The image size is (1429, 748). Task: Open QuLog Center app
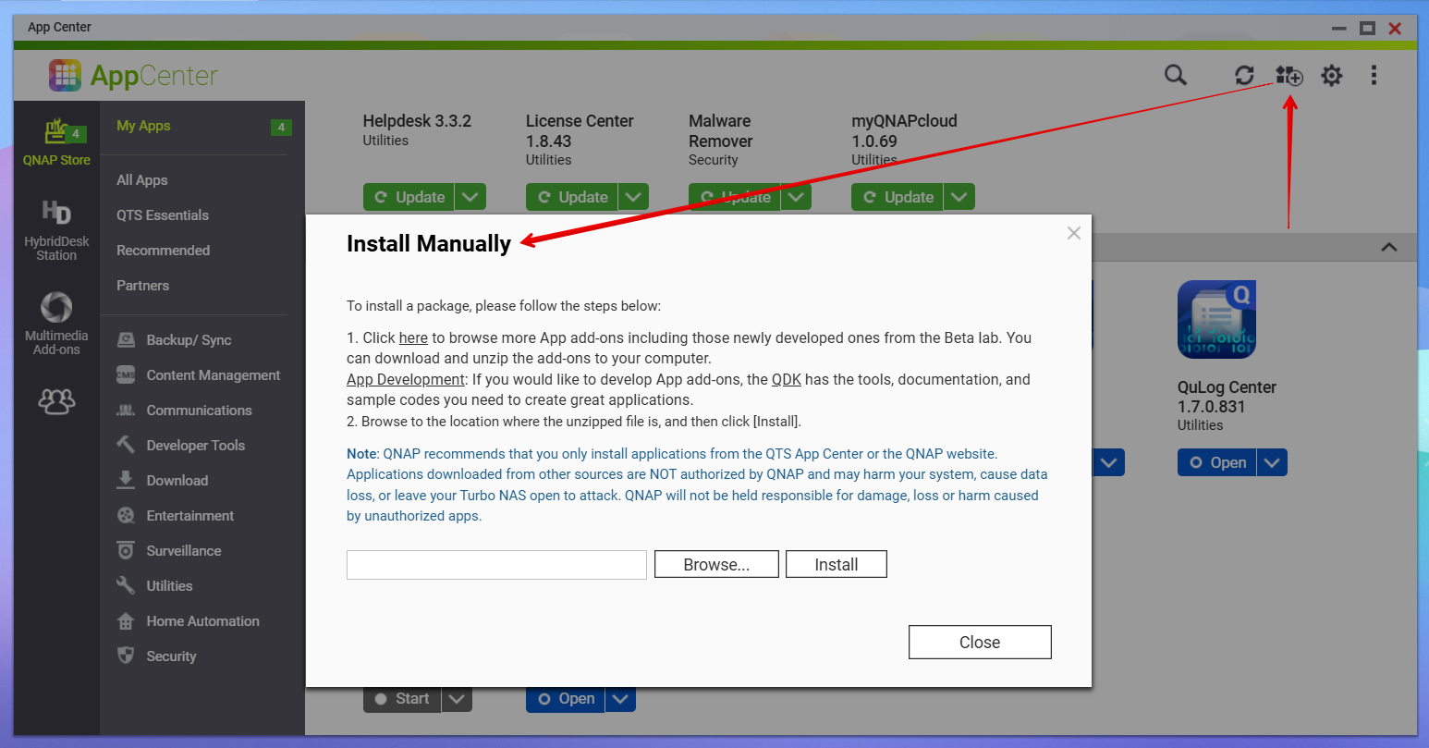pyautogui.click(x=1216, y=462)
